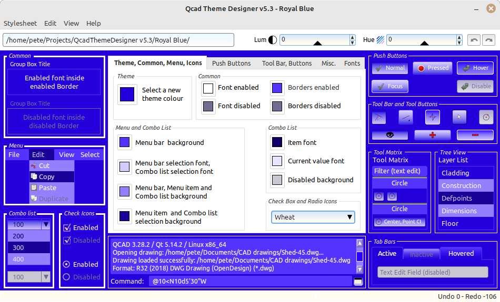
Task: Switch to the Tool Bar, Buttons tab
Action: click(x=287, y=64)
